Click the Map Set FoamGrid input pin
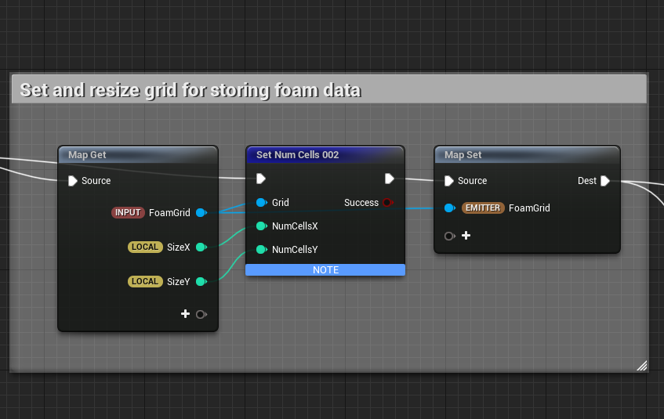The image size is (664, 419). coord(449,208)
